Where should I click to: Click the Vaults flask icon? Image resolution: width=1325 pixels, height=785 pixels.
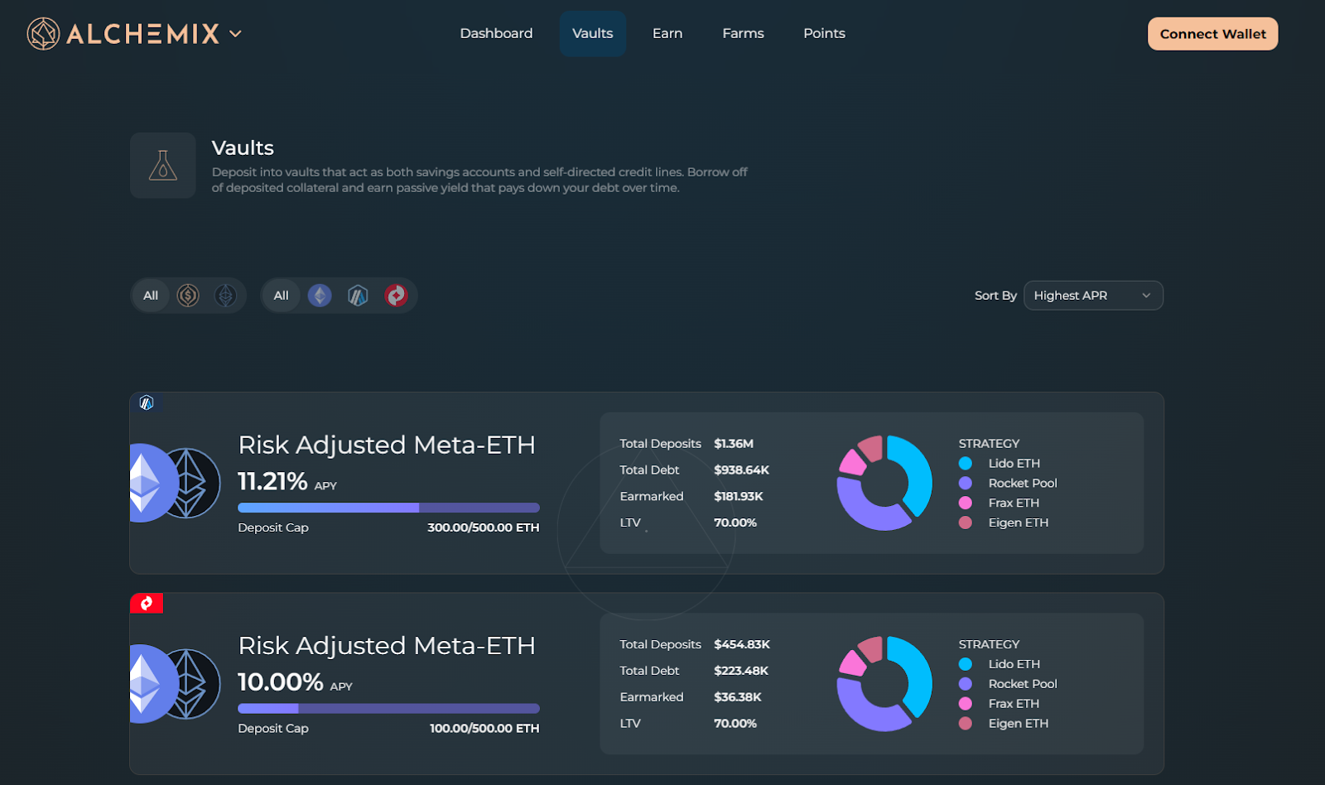click(163, 166)
